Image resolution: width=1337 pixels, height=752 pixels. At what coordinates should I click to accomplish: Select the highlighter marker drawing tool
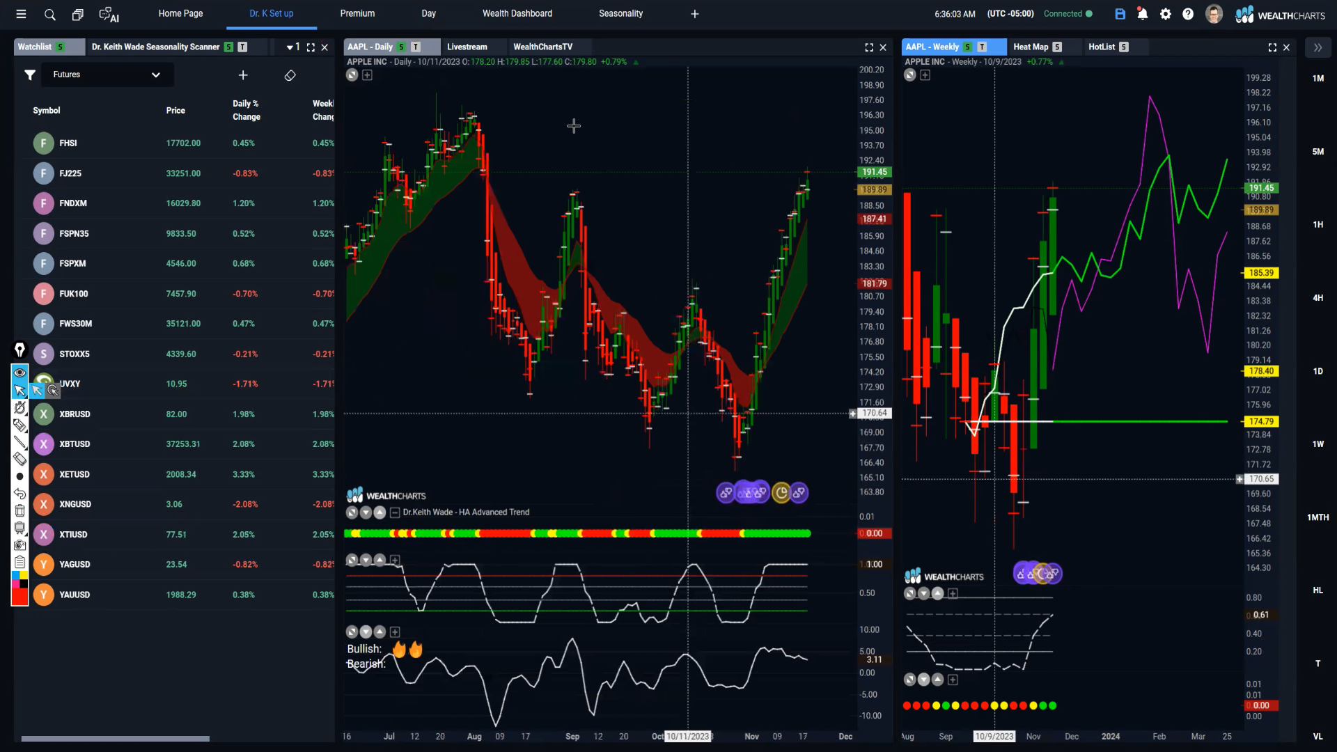click(x=19, y=425)
